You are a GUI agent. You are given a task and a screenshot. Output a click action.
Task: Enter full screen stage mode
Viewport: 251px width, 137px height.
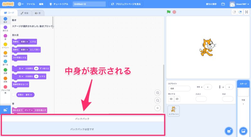(x=246, y=12)
